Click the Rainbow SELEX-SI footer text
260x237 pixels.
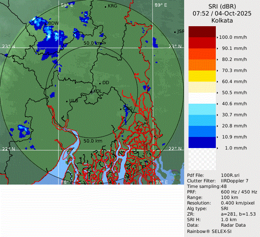(209, 231)
